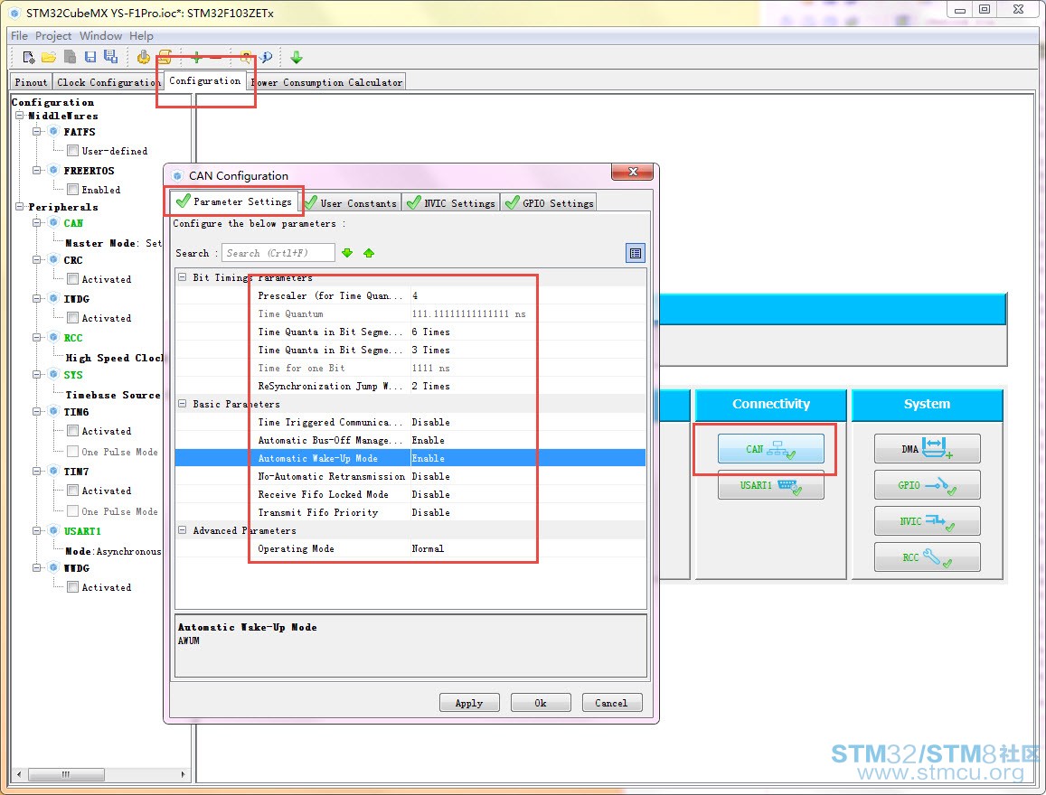Click the CAN peripheral icon in tree
This screenshot has width=1046, height=795.
tap(54, 222)
